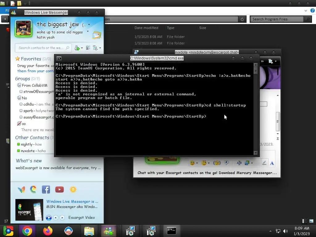Play the Escargot Video
This screenshot has width=316, height=237.
click(48, 218)
